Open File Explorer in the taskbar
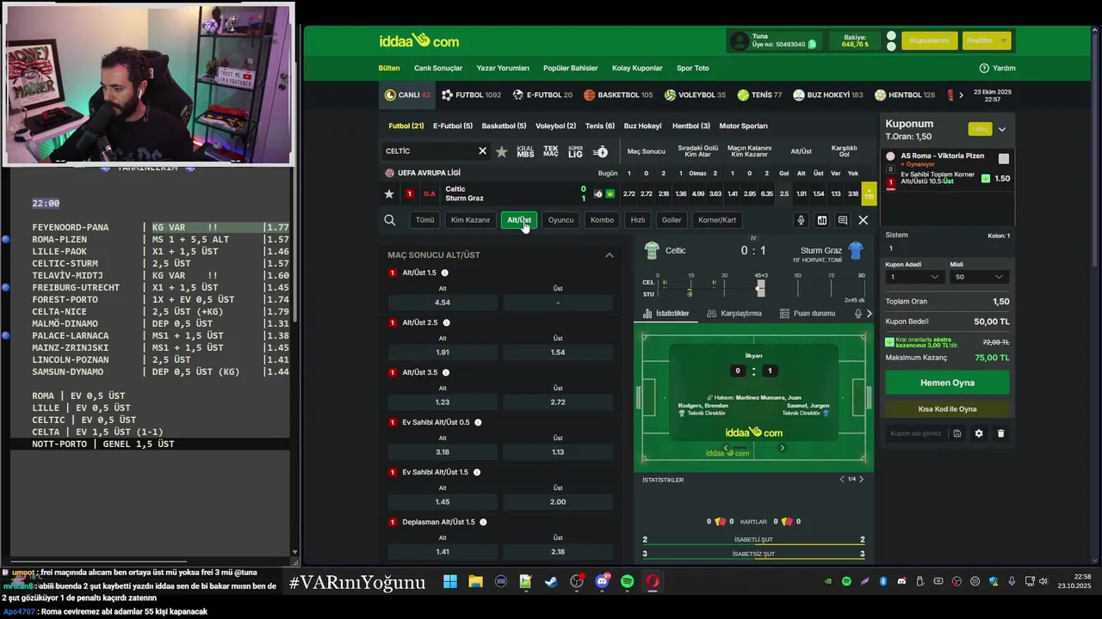 coord(475,582)
